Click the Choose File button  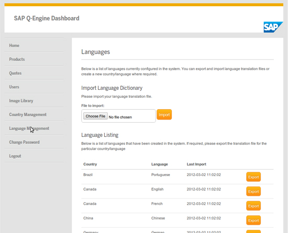point(95,116)
